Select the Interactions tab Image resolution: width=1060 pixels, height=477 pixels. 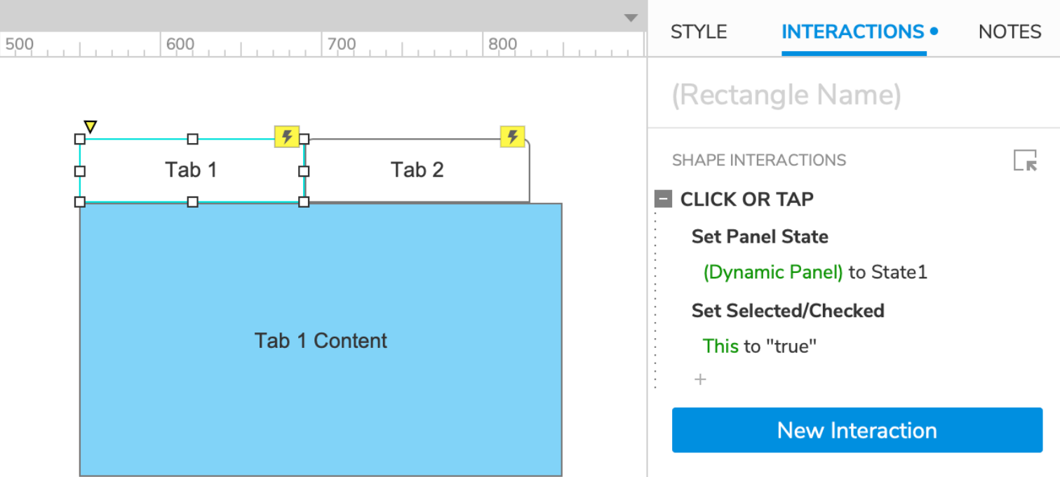tap(852, 32)
